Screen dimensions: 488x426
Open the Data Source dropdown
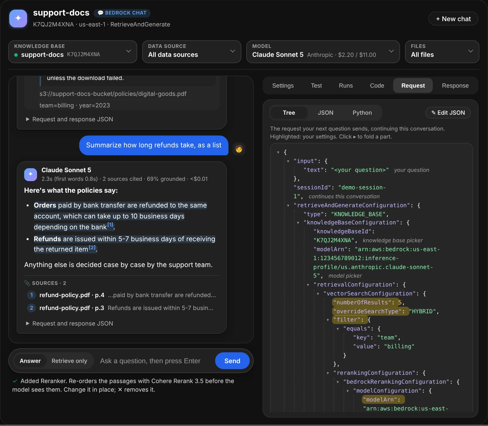(192, 52)
